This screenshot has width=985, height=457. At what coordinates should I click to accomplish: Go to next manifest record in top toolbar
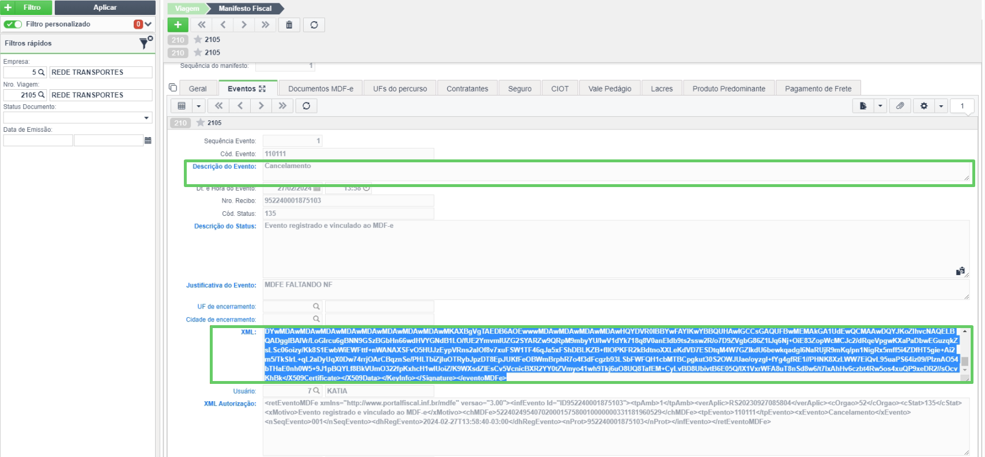[x=244, y=25]
